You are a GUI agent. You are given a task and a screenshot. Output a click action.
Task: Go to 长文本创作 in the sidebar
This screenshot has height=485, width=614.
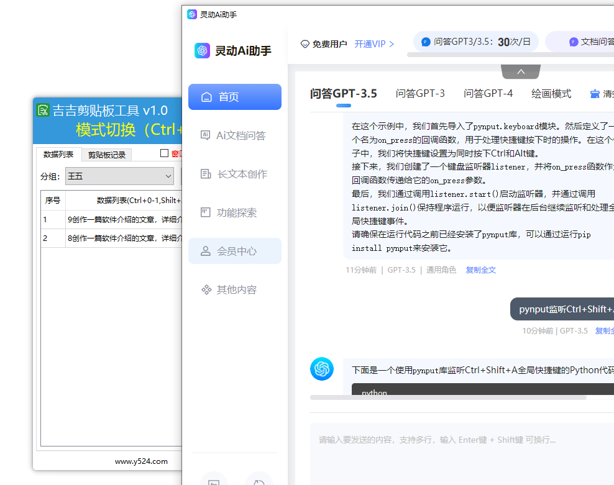tap(234, 174)
